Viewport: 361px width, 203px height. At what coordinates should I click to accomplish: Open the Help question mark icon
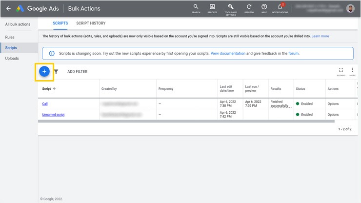tap(264, 7)
